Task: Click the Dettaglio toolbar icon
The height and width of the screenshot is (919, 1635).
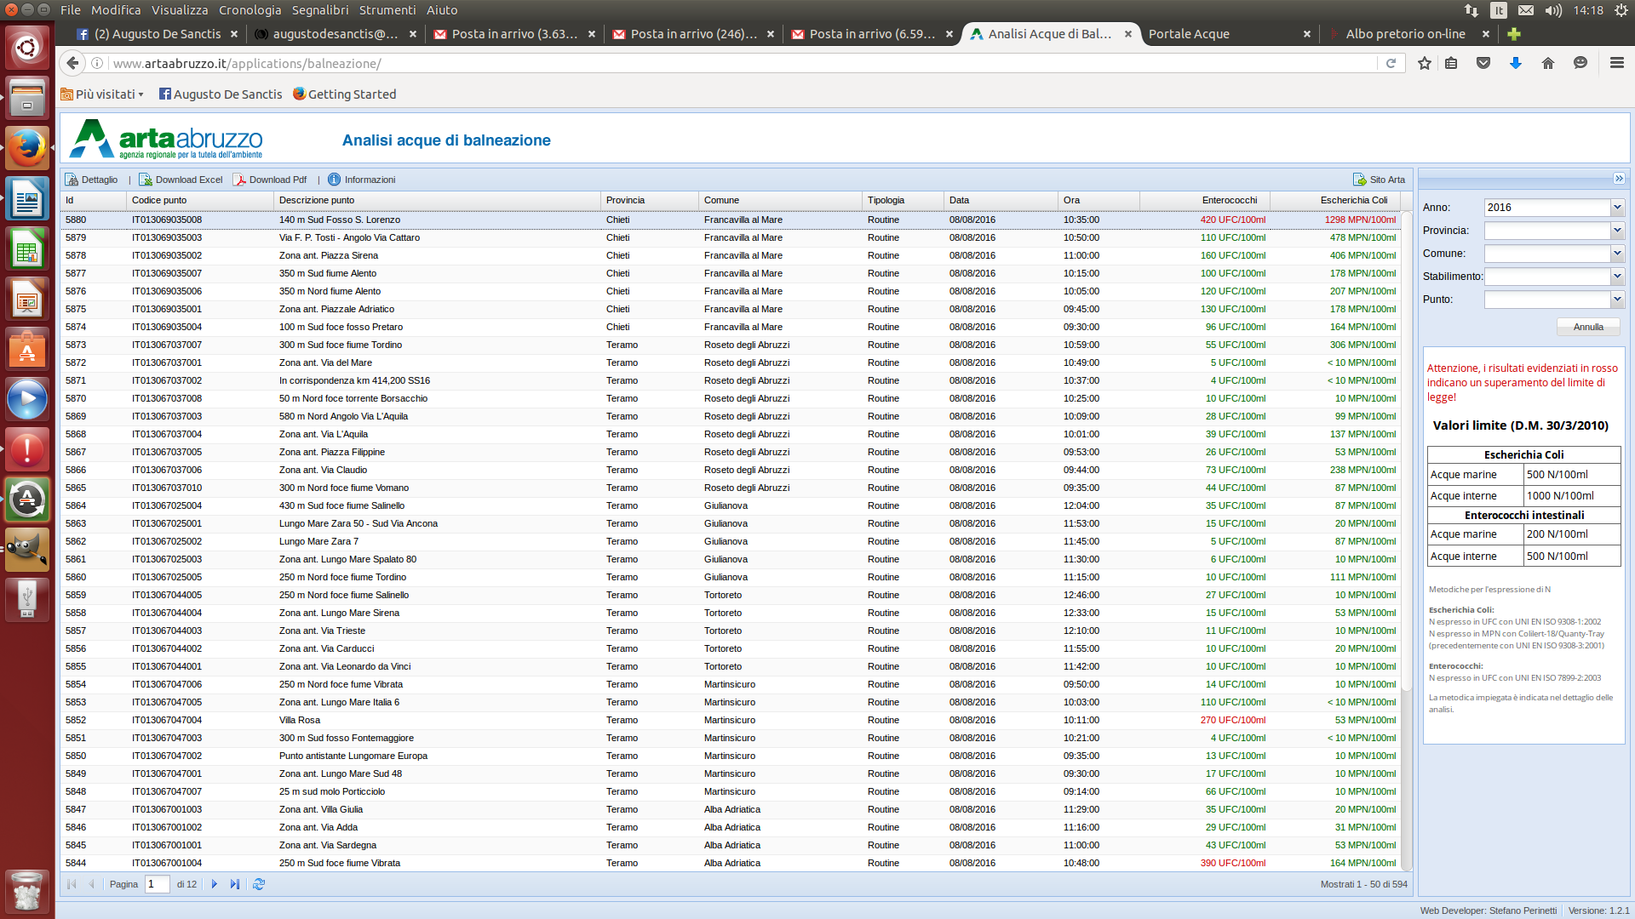Action: (x=72, y=180)
